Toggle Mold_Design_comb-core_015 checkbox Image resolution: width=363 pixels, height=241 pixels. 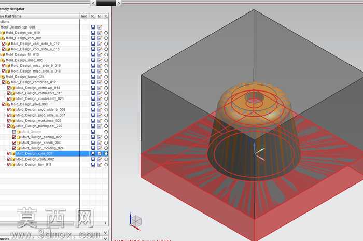(x=9, y=93)
